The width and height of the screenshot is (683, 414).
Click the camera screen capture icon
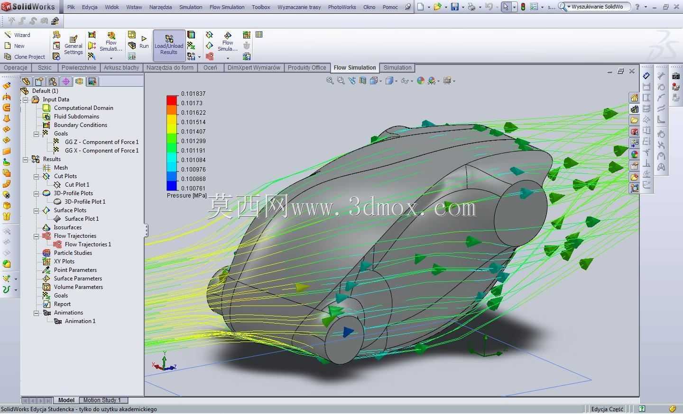[676, 76]
